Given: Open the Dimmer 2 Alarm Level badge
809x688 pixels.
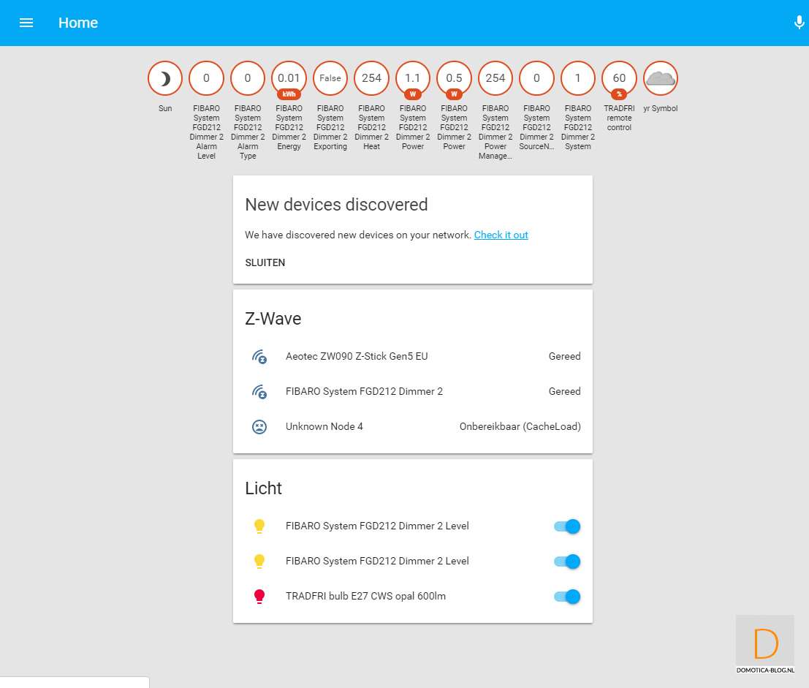Looking at the screenshot, I should (206, 78).
